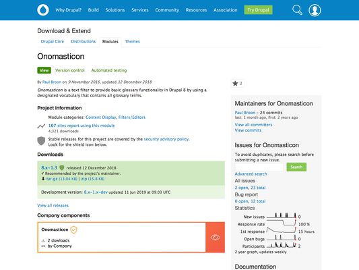This screenshot has height=270, width=359.
Task: Click the Try Drupal button
Action: click(x=258, y=10)
